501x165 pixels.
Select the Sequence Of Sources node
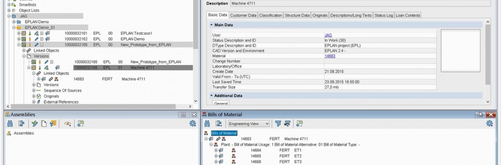62,91
